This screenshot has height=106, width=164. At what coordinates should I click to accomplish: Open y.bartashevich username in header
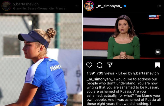click(26, 4)
